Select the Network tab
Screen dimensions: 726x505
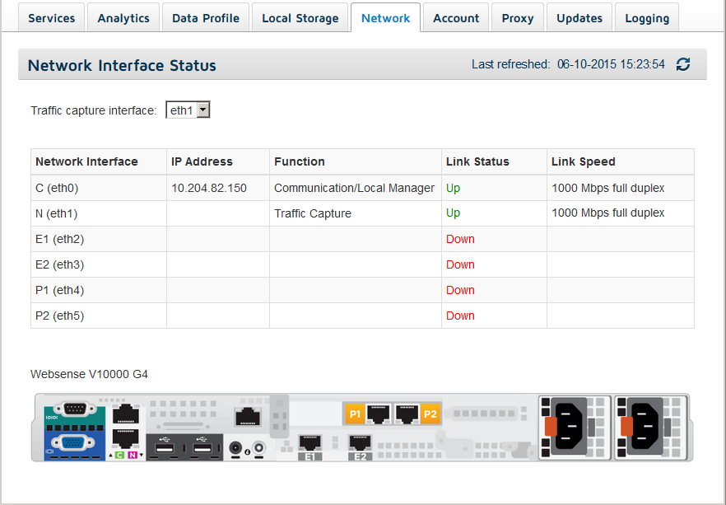pyautogui.click(x=386, y=18)
